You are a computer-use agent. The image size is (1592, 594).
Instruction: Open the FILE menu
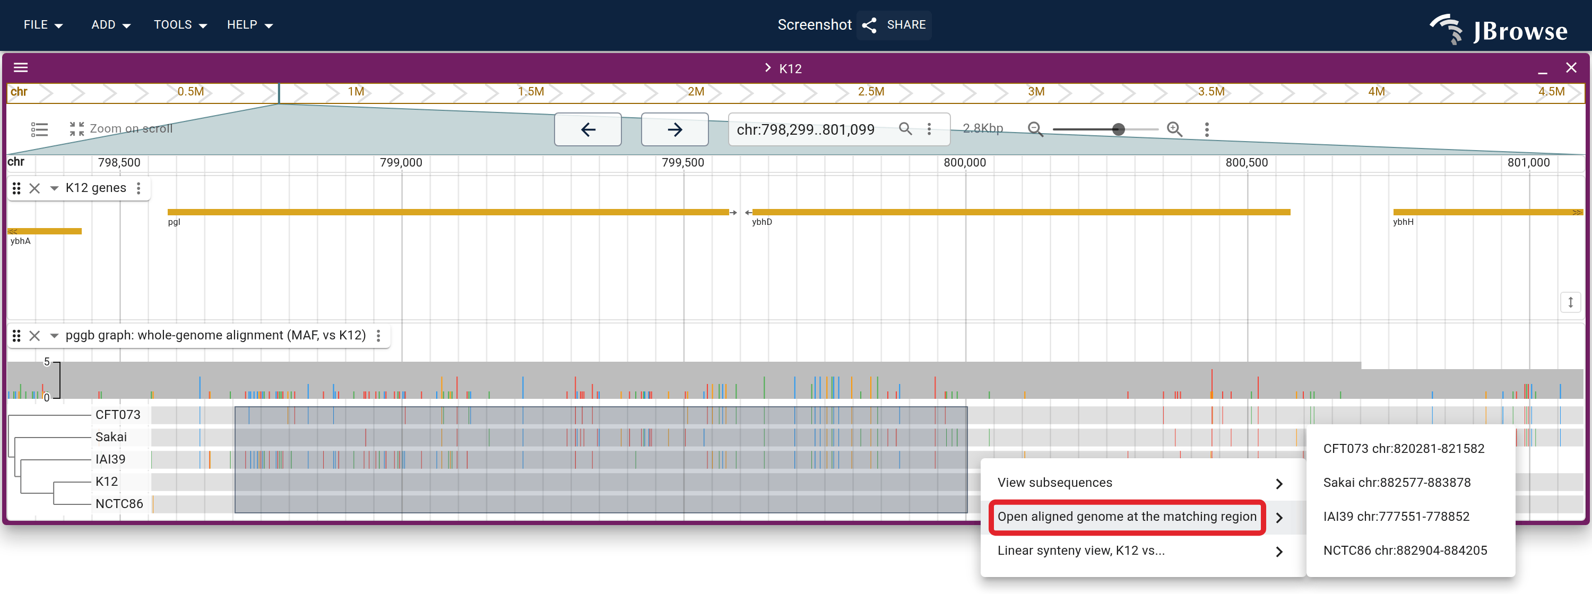(x=44, y=25)
